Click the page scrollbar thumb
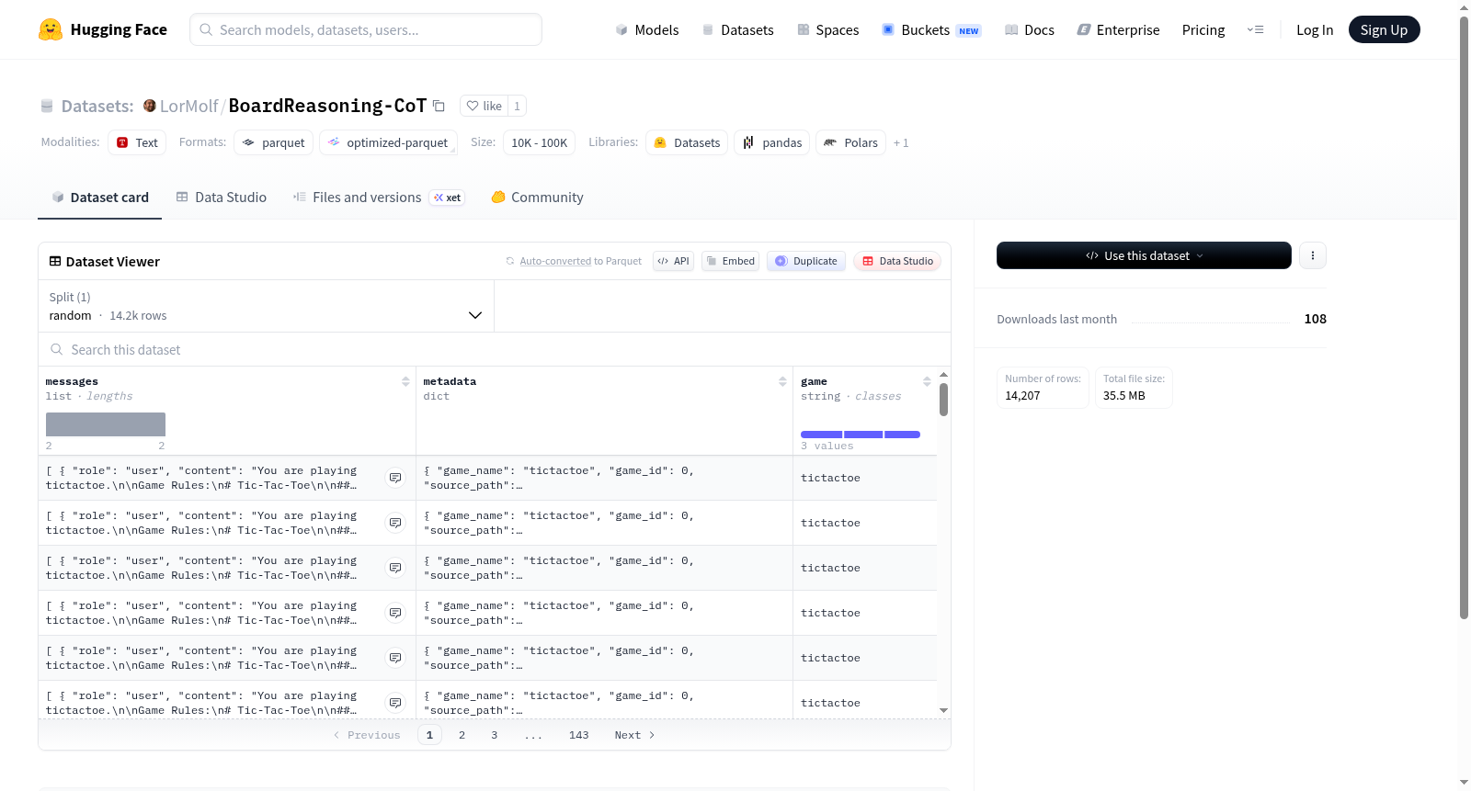 pos(1464,317)
